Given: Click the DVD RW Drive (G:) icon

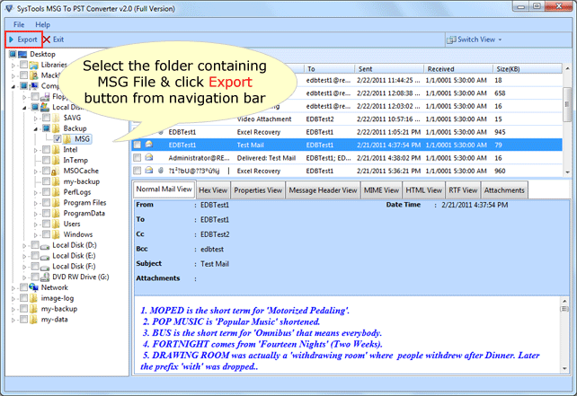Looking at the screenshot, I should [45, 277].
